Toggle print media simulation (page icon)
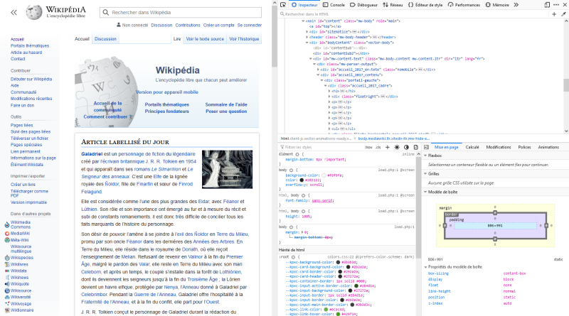Image resolution: width=569 pixels, height=316 pixels. click(x=416, y=147)
